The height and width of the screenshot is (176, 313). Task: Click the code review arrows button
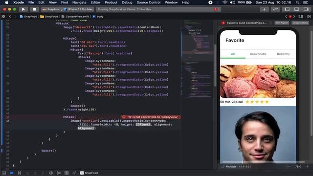pyautogui.click(x=275, y=9)
